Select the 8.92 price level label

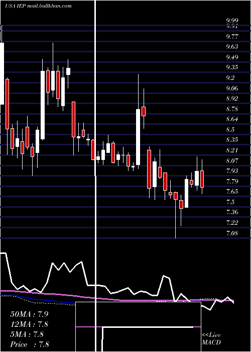point(232,99)
